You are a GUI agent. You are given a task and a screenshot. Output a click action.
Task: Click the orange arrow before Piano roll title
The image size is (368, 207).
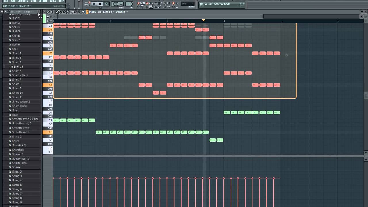pyautogui.click(x=87, y=12)
